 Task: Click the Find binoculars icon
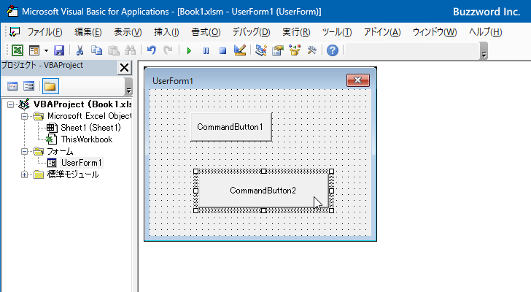pyautogui.click(x=130, y=50)
